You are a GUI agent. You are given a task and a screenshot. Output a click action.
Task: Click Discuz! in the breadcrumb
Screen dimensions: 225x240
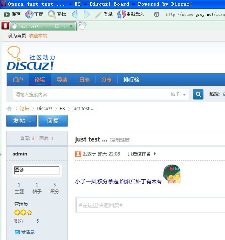click(44, 109)
